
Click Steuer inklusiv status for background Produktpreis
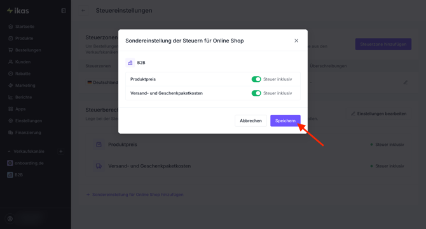point(387,145)
